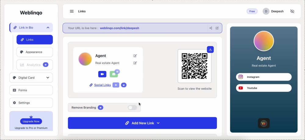This screenshot has width=305, height=140.
Task: Click the crown badge on Analytics
Action: coord(45,65)
